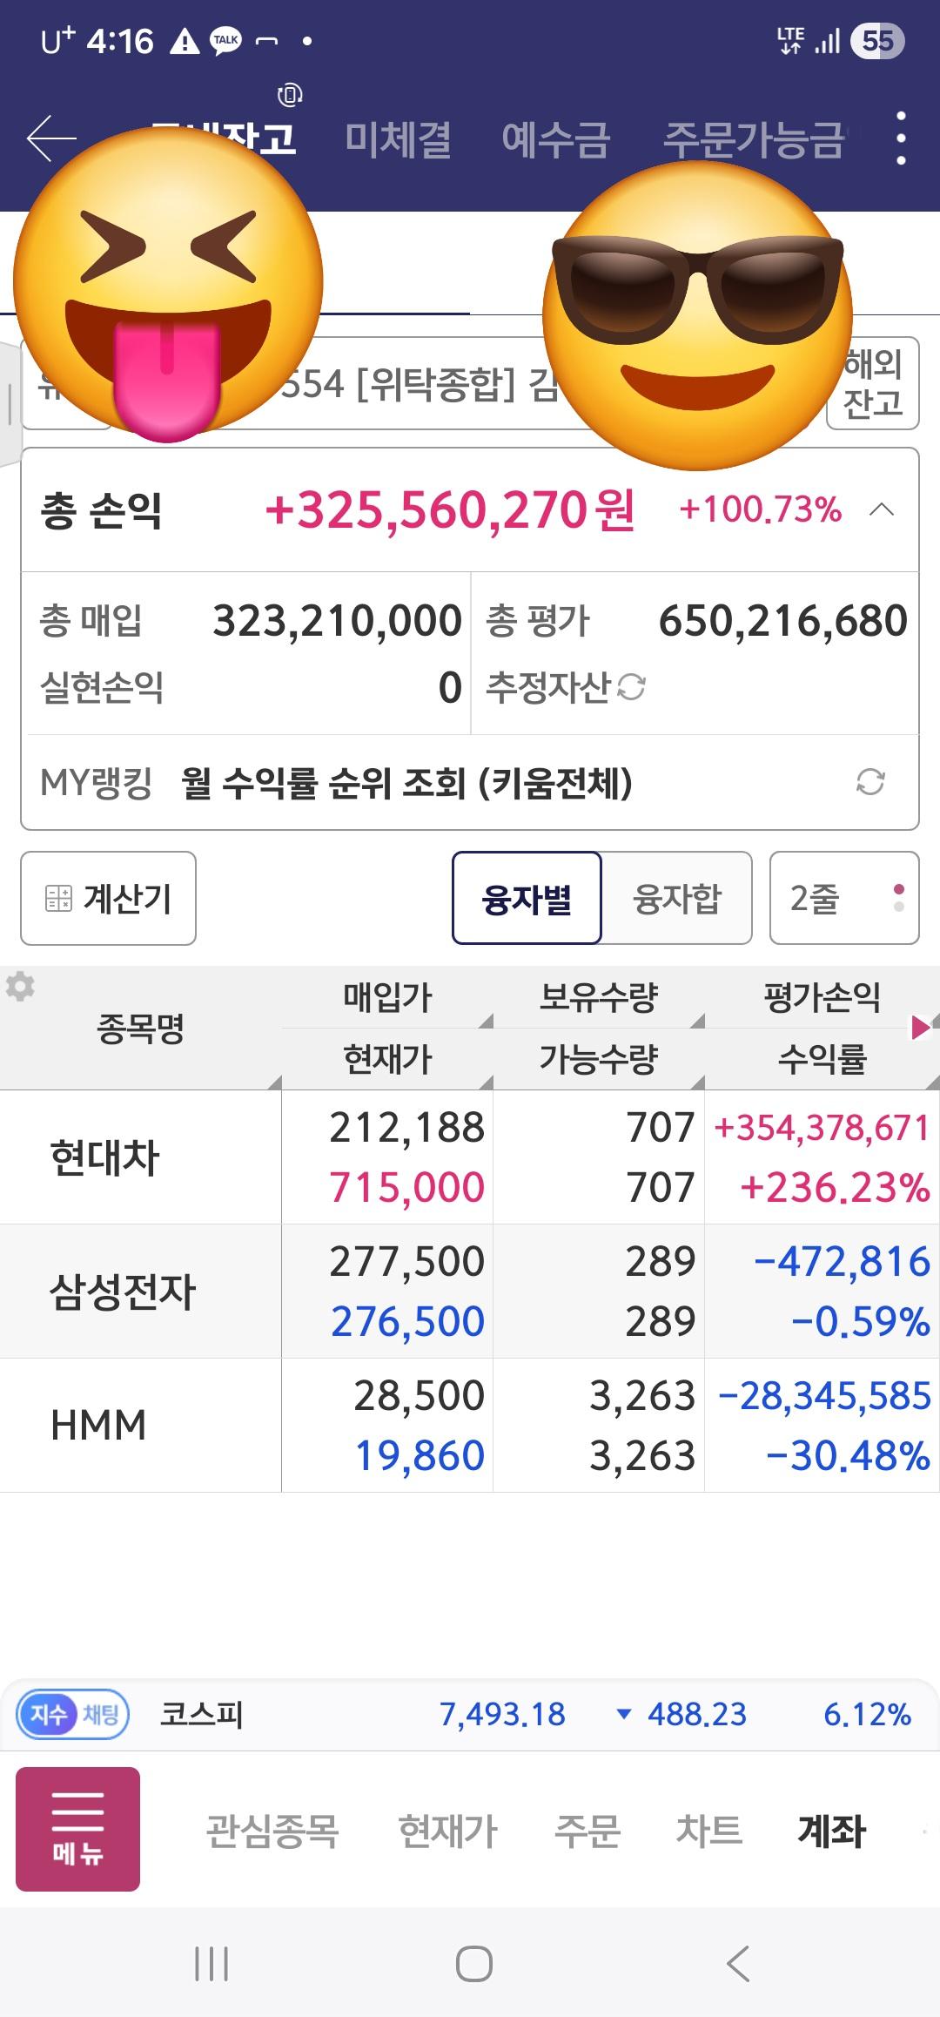Tap 현대차 current price 715,000
The height and width of the screenshot is (2017, 940).
[x=406, y=1187]
